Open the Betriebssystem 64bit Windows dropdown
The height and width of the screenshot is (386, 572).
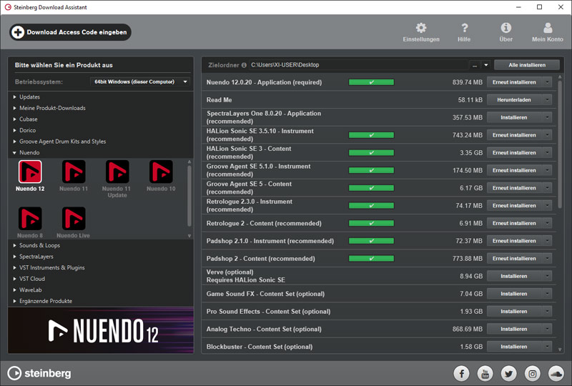tap(140, 81)
